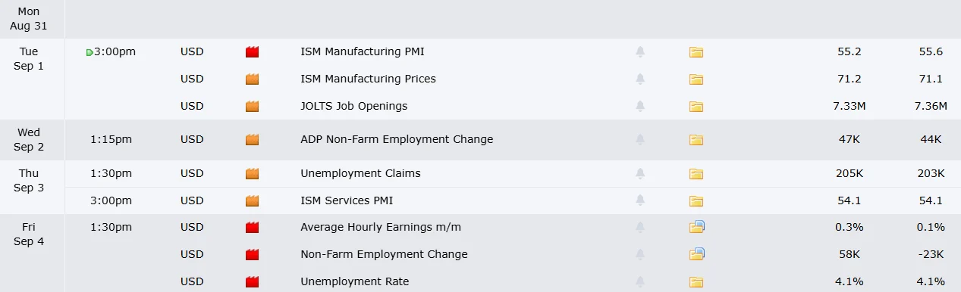Open the Non-Farm Employment Change event link

point(384,254)
